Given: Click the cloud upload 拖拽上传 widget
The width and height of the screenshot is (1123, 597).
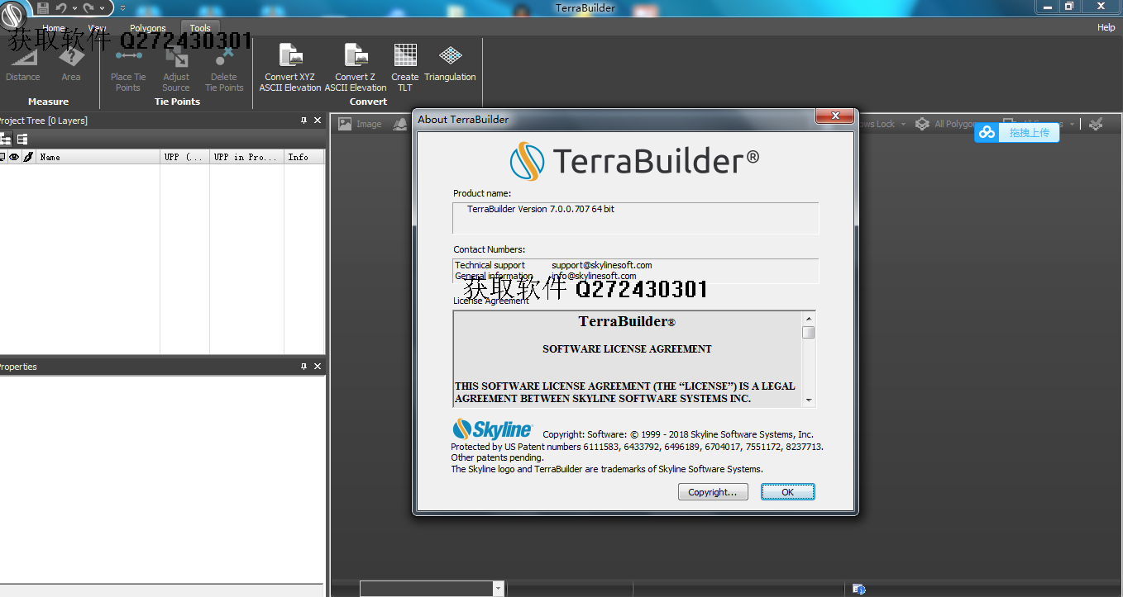Looking at the screenshot, I should (x=1016, y=132).
